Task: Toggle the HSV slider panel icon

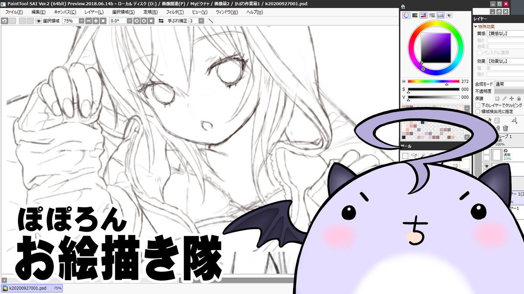Action: (423, 15)
